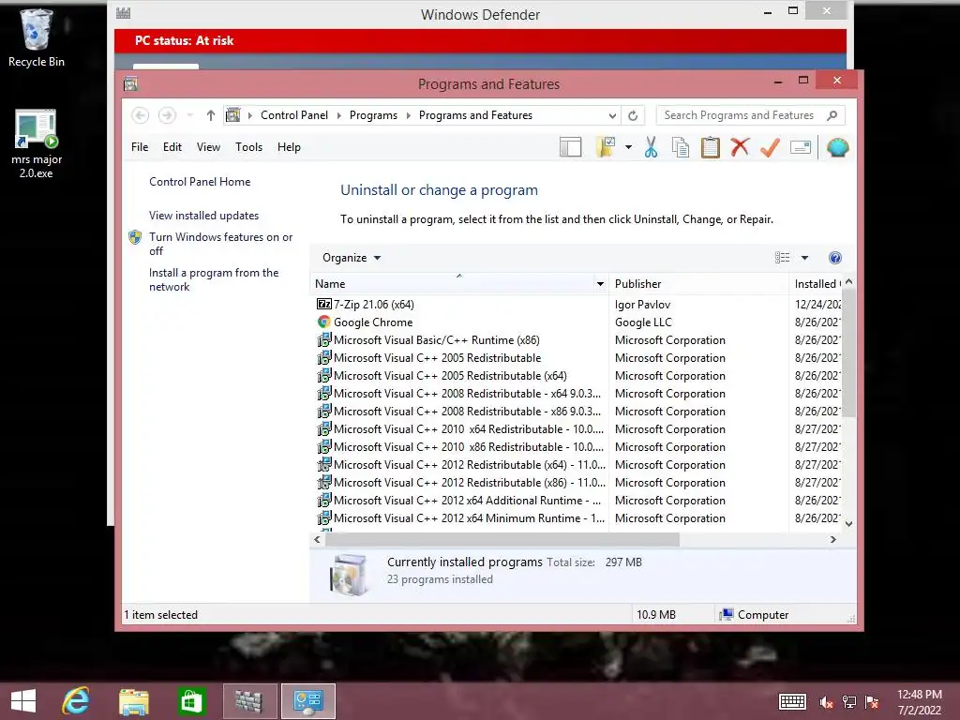Viewport: 960px width, 720px height.
Task: Expand the Programs breadcrumb arrow
Action: (x=409, y=115)
